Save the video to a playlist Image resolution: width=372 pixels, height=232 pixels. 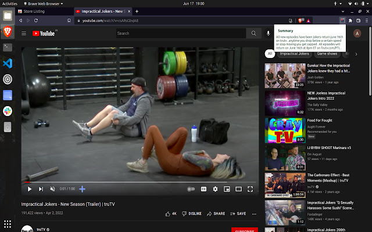[238, 214]
